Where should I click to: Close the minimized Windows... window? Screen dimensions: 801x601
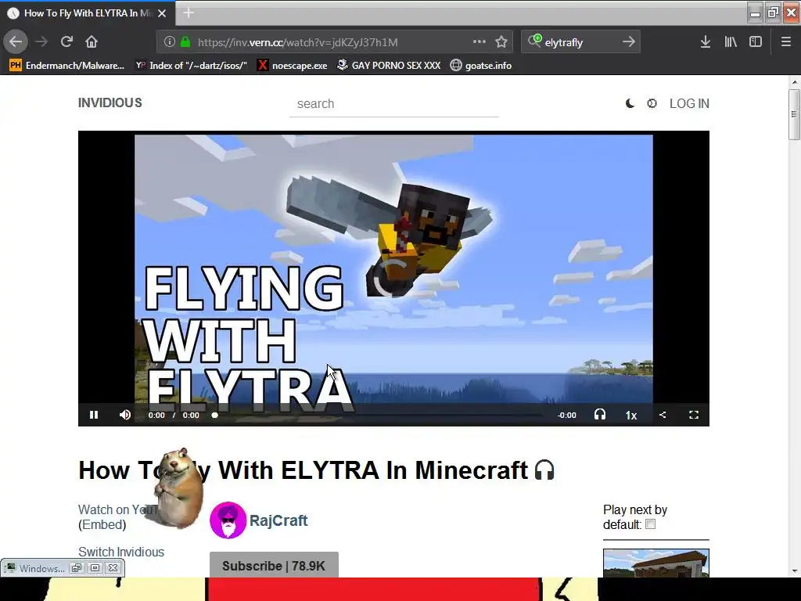click(113, 568)
